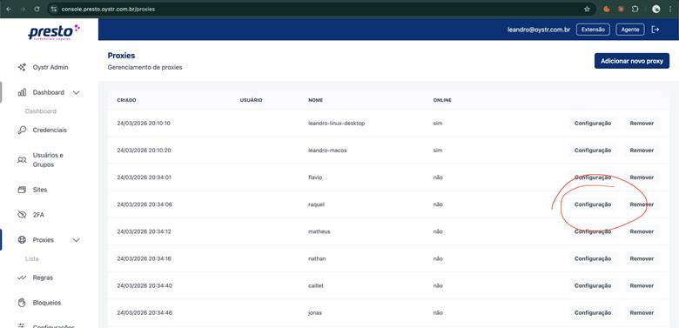679x328 pixels.
Task: Open the browser extensions puzzle icon
Action: pyautogui.click(x=635, y=9)
